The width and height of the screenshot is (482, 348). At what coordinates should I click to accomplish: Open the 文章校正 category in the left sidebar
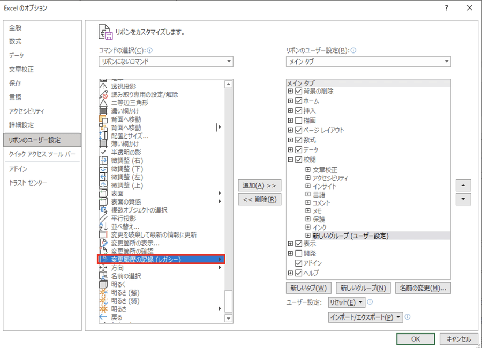[42, 70]
